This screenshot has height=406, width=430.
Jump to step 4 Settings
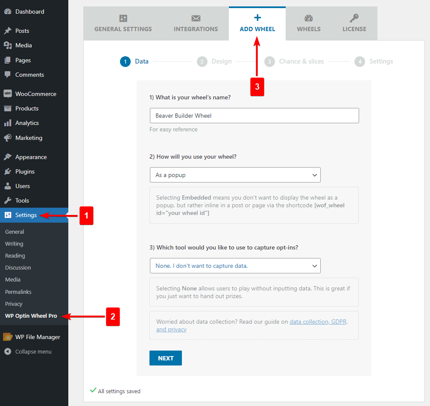(374, 62)
